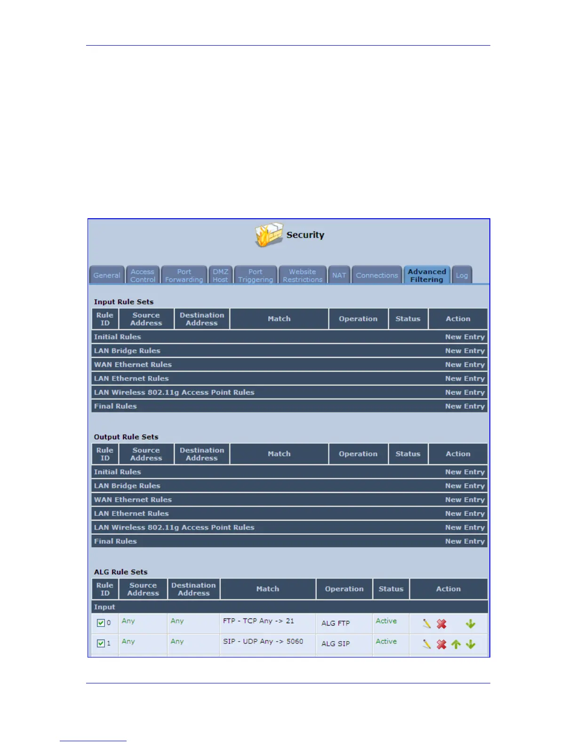Switch to Access Control tab
The height and width of the screenshot is (745, 576).
coord(143,275)
